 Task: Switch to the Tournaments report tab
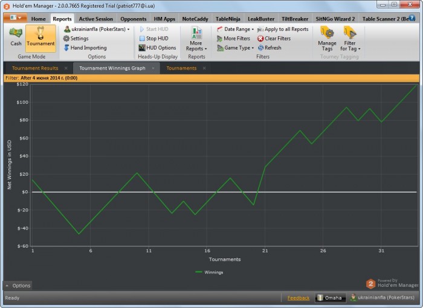(181, 68)
